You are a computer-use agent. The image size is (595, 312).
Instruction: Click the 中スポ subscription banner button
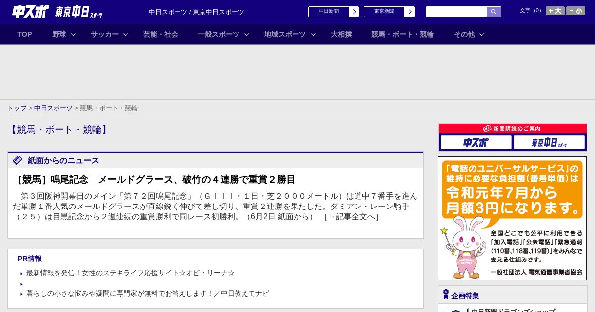[x=476, y=142]
